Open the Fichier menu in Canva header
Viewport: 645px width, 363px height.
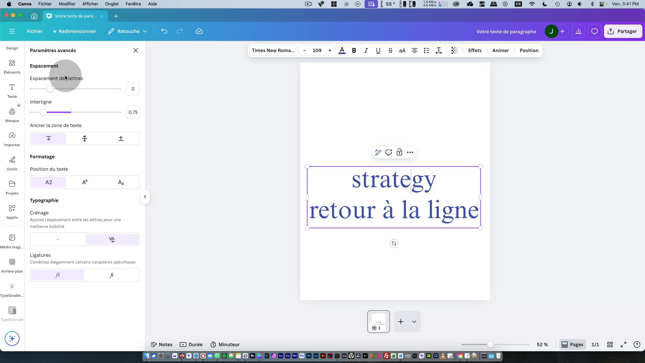click(35, 31)
